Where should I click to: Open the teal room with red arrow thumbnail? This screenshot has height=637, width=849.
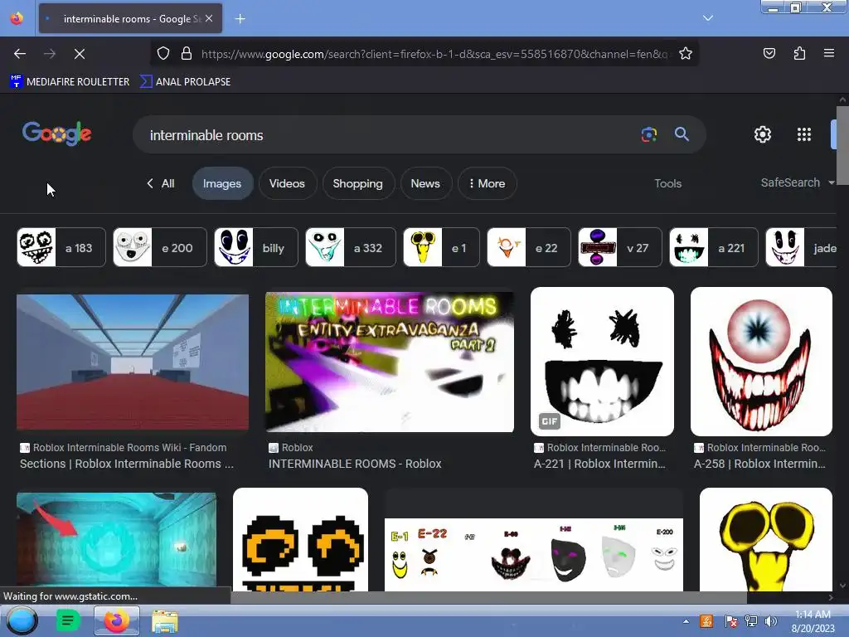[116, 539]
